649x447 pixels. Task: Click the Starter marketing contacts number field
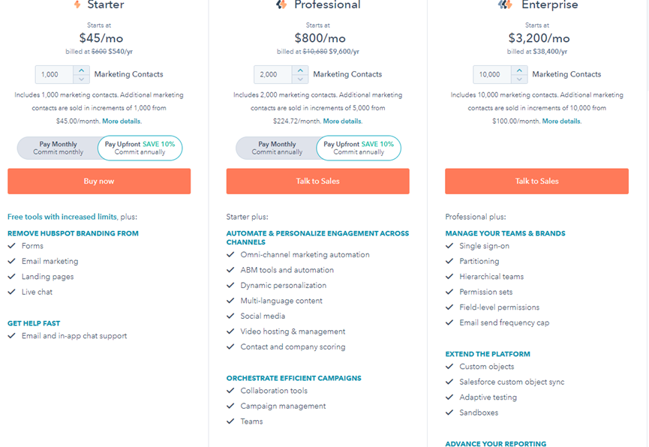54,74
